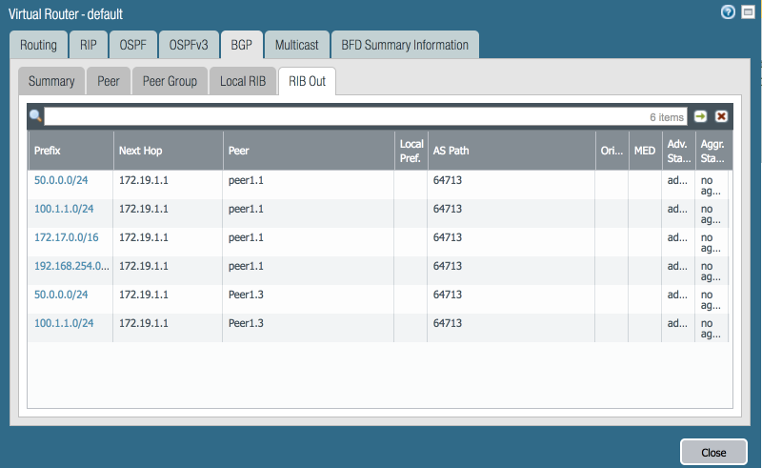Open the Routing tab

(x=39, y=45)
